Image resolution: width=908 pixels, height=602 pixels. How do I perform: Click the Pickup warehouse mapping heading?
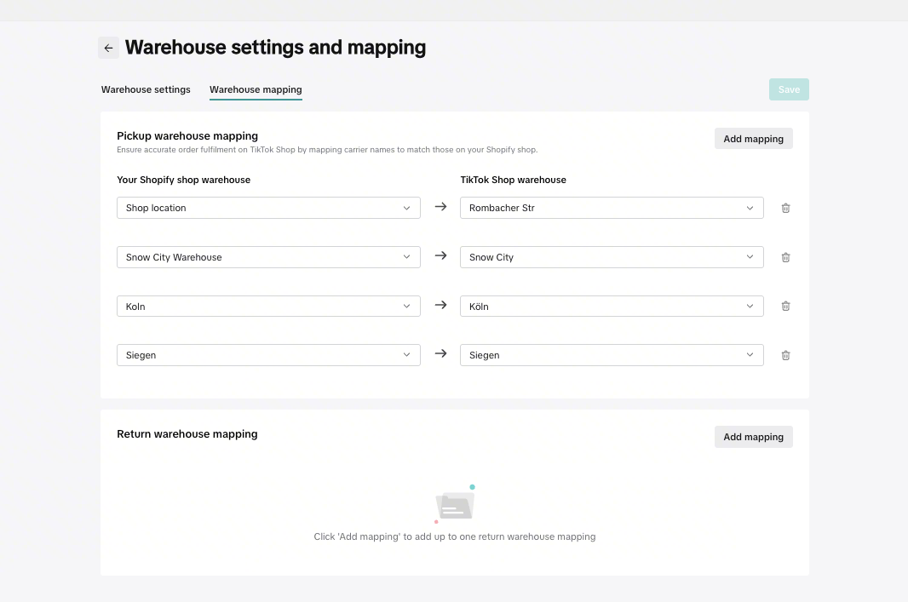coord(187,136)
